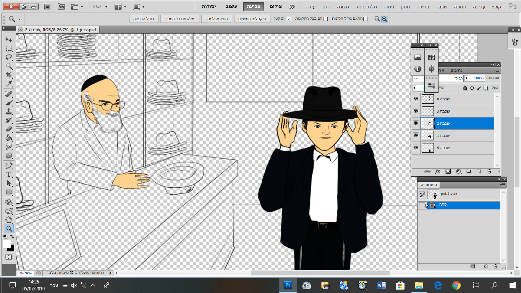Select the Type tool
This screenshot has width=521, height=293.
[9, 174]
